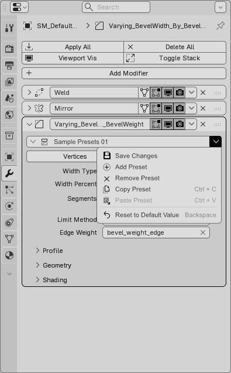Open the Object Constraints tab

click(x=9, y=223)
